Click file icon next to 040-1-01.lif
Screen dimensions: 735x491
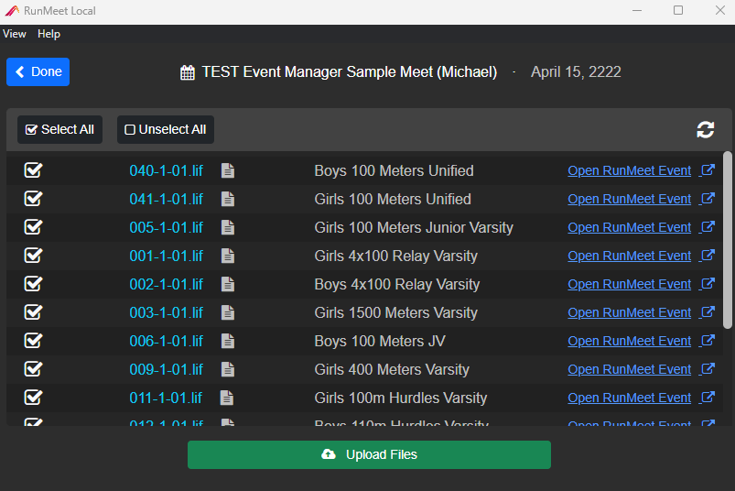pyautogui.click(x=228, y=170)
